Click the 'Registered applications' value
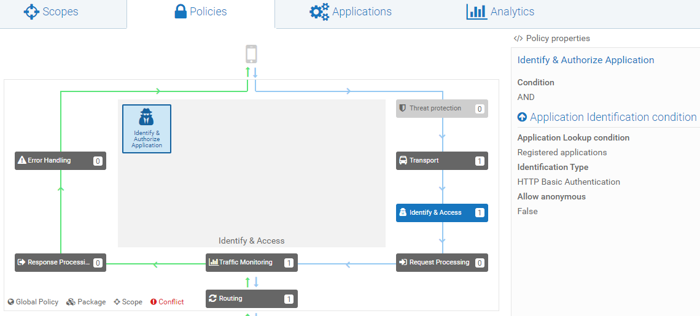The image size is (700, 316). coord(562,152)
